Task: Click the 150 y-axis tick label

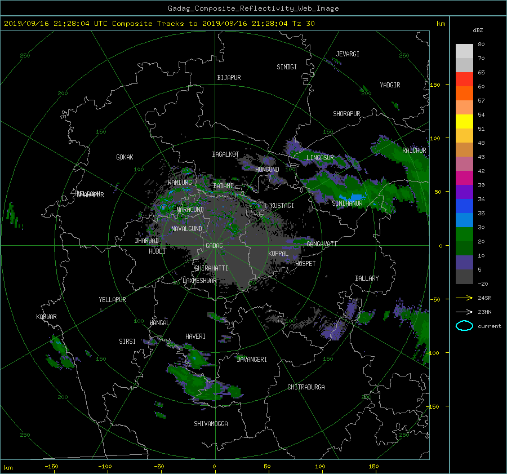Action: coord(435,85)
